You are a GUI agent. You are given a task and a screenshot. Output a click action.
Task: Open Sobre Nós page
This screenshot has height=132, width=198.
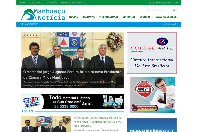(52, 3)
